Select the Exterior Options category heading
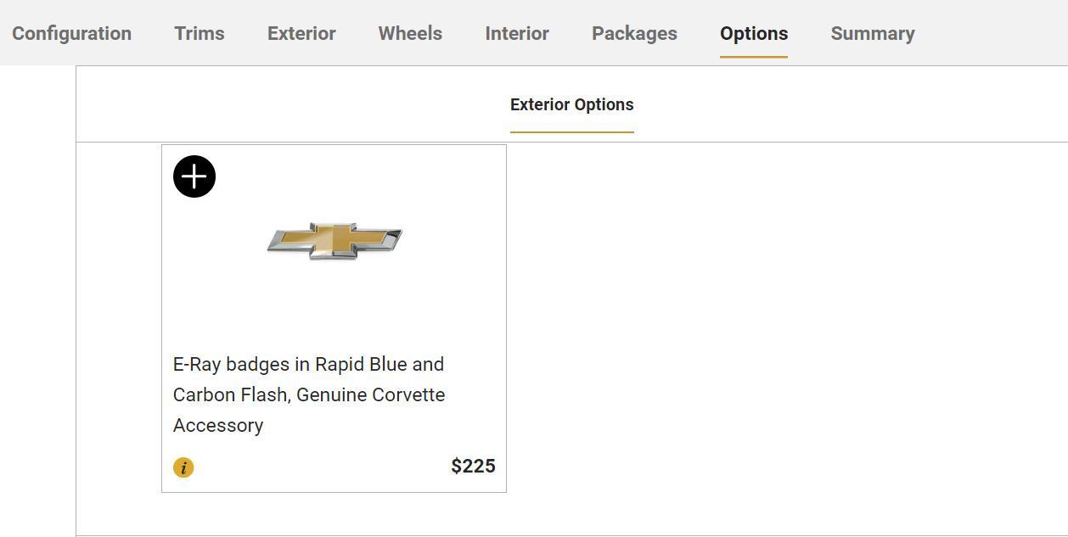1068x537 pixels. [571, 104]
